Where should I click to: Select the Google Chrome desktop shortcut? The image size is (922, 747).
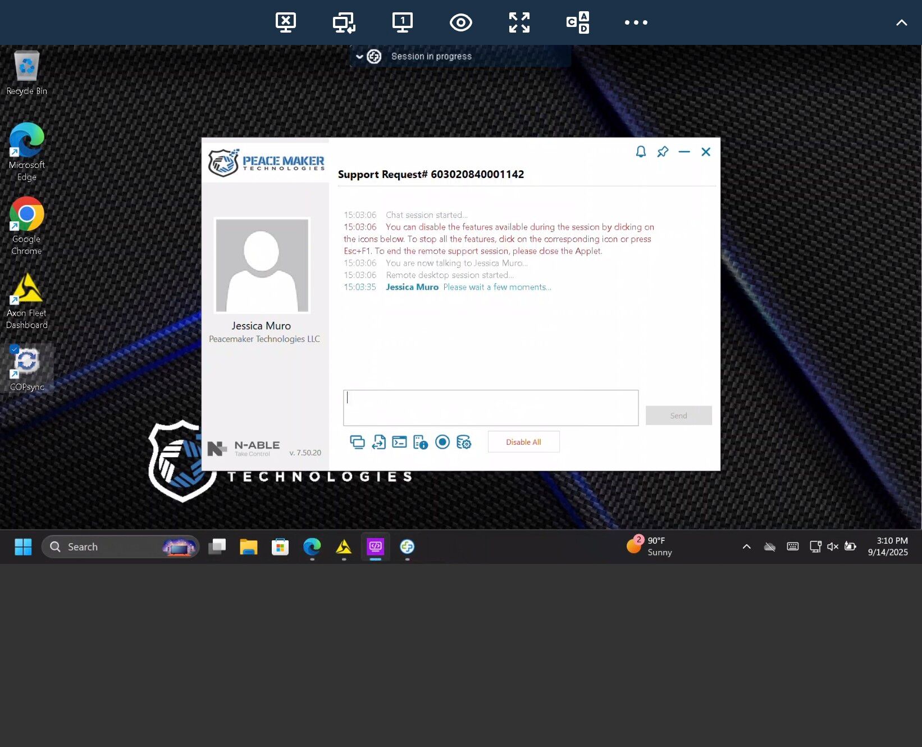[26, 226]
